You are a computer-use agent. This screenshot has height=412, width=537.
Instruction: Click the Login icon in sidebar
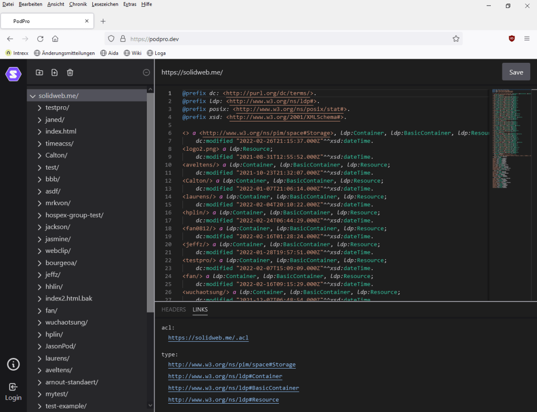(13, 387)
